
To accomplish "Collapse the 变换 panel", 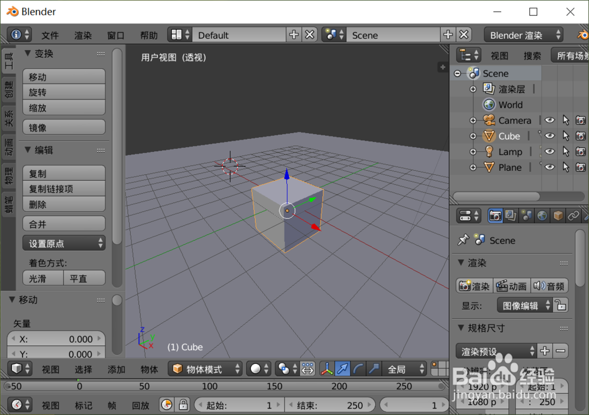I will (x=28, y=54).
